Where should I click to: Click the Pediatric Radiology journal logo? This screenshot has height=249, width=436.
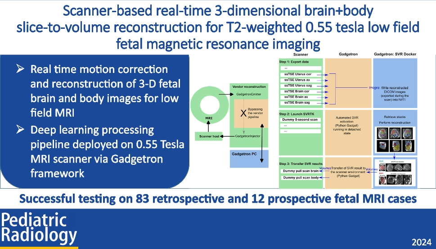[39, 228]
